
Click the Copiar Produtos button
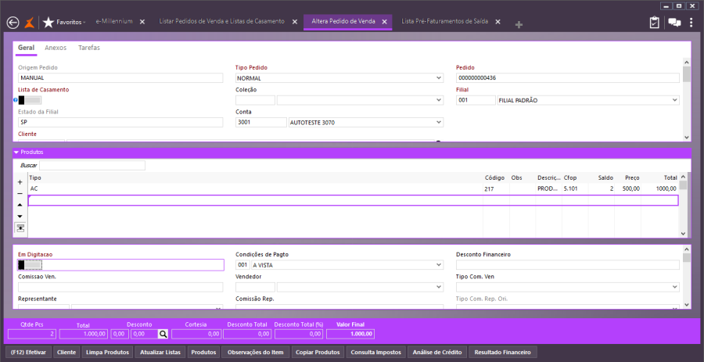click(319, 352)
